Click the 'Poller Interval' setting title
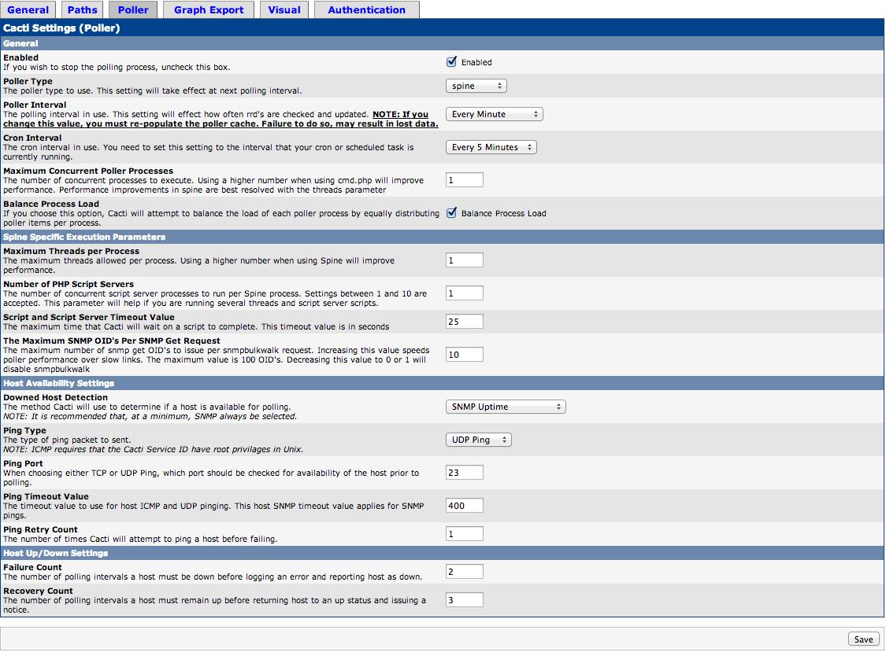 (35, 105)
